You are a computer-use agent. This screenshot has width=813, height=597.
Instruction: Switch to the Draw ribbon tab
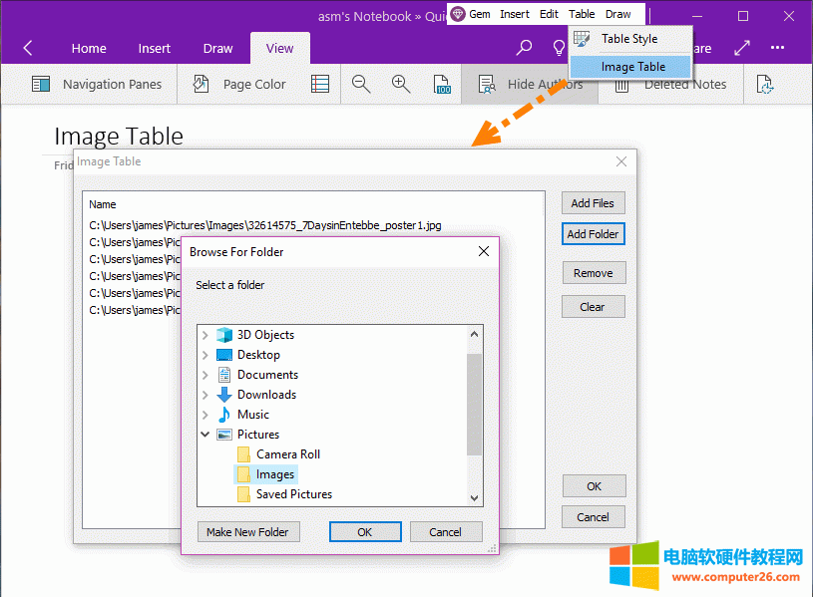[x=217, y=48]
